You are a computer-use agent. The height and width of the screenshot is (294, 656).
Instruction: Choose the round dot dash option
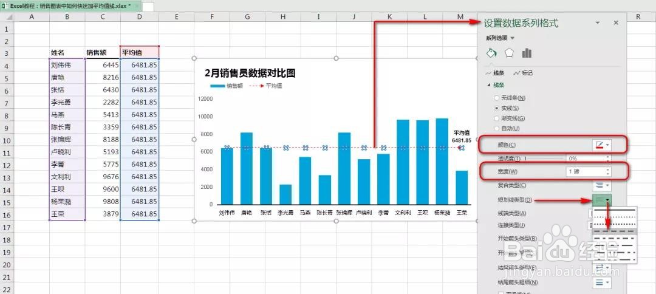pos(615,217)
